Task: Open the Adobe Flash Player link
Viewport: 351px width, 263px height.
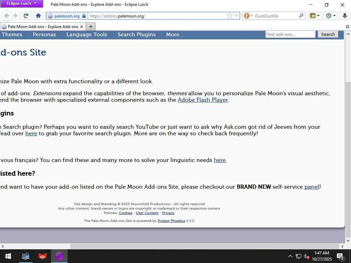Action: (x=203, y=100)
